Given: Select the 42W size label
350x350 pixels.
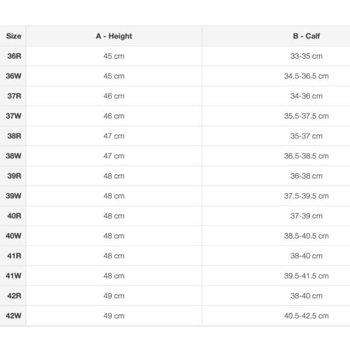Looking at the screenshot, I should tap(14, 316).
